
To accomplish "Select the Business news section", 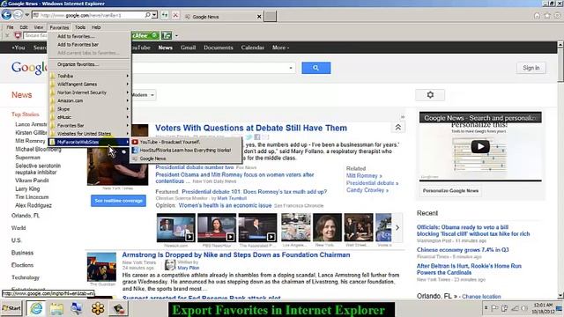I will (x=22, y=253).
